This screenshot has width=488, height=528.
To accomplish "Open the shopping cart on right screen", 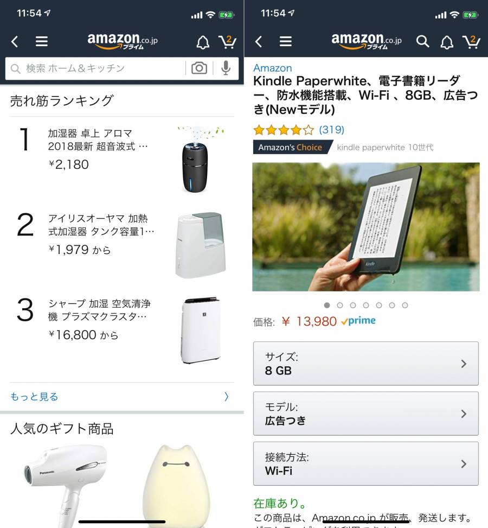I will (x=471, y=42).
